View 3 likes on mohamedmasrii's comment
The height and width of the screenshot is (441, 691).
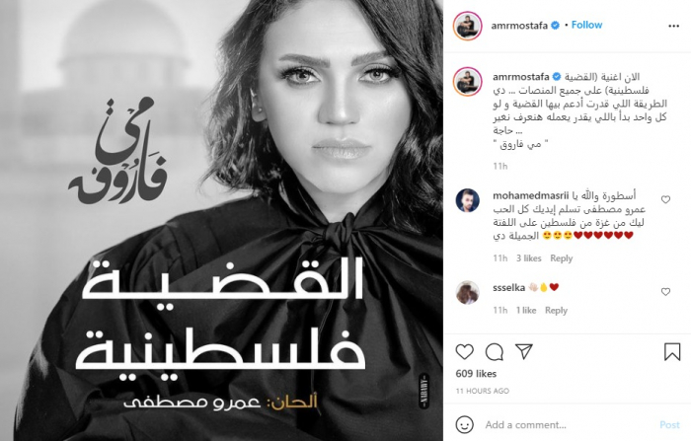pyautogui.click(x=529, y=258)
